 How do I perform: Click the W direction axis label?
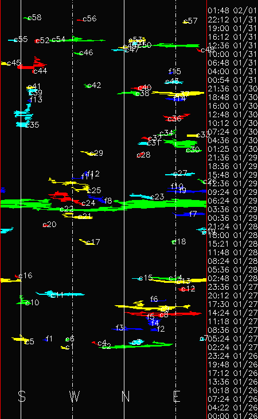pyautogui.click(x=75, y=397)
